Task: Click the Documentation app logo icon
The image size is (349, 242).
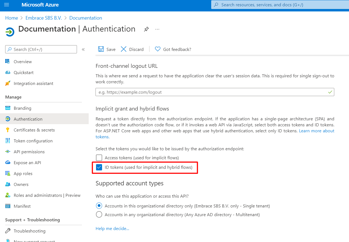Action: pyautogui.click(x=10, y=32)
